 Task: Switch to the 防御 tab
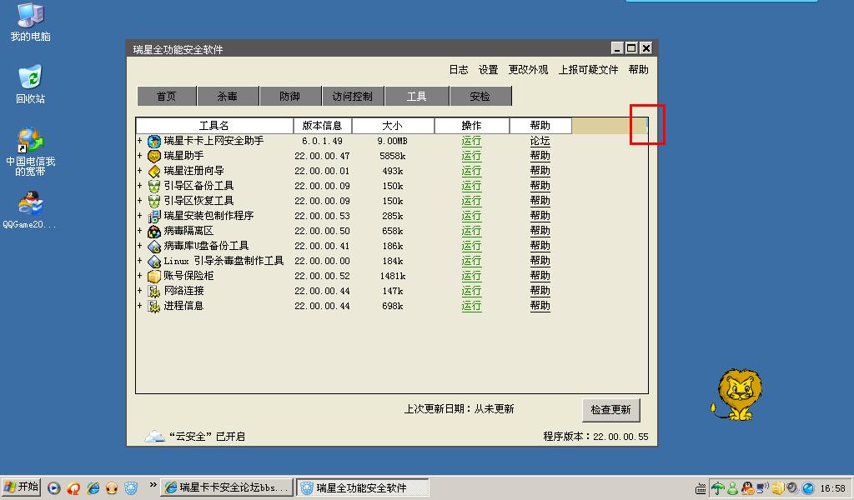(x=289, y=97)
